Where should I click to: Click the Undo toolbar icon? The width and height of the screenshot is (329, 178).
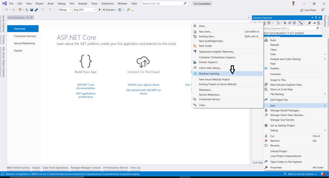[43, 10]
